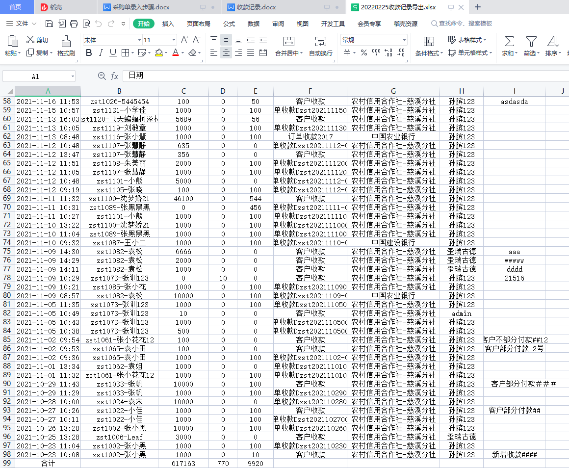This screenshot has width=569, height=468.
Task: Click the yellow fill color swatch
Action: click(x=158, y=53)
